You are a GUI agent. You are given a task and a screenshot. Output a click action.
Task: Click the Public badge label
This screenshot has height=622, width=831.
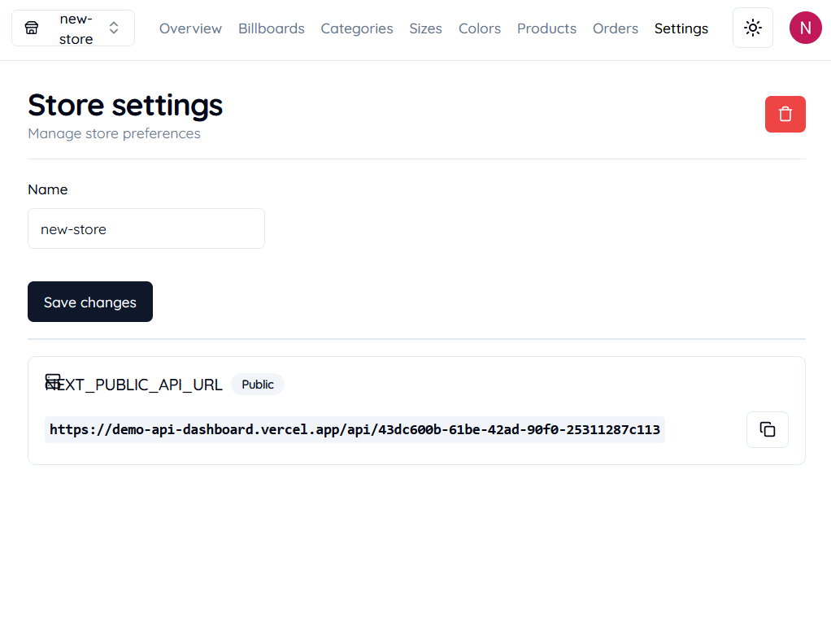[258, 384]
